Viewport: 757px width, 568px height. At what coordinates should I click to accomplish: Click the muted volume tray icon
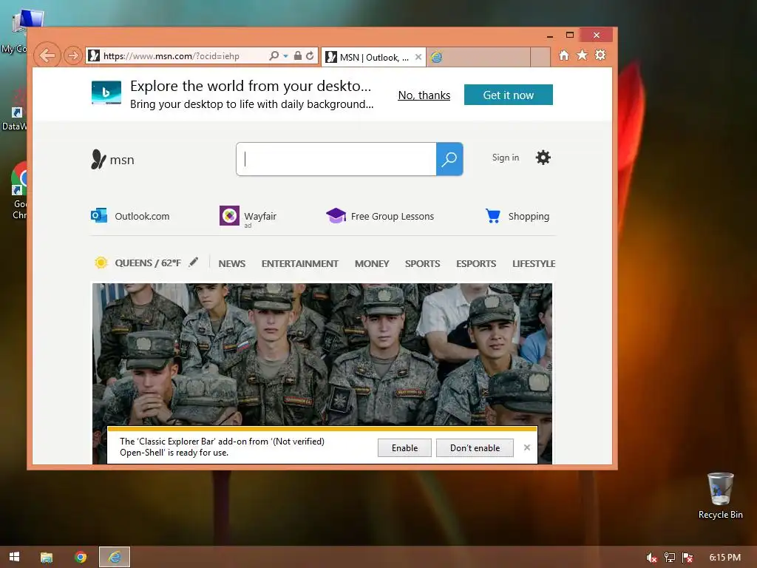pyautogui.click(x=651, y=558)
